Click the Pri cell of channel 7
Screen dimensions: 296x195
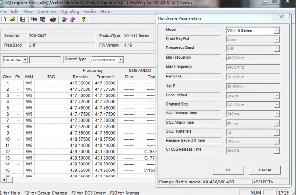point(18,120)
